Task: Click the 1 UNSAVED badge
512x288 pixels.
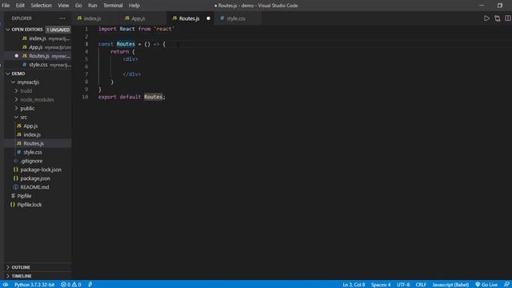Action: pyautogui.click(x=58, y=30)
